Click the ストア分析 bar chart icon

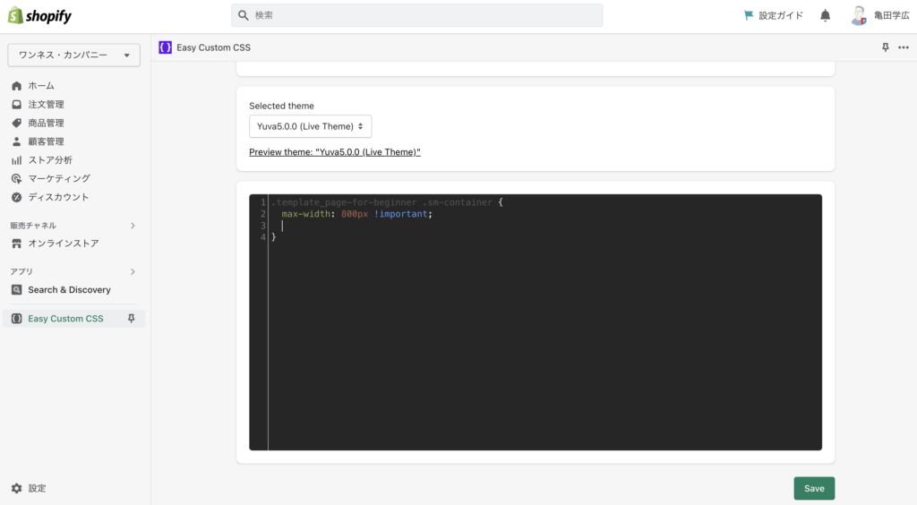point(16,160)
